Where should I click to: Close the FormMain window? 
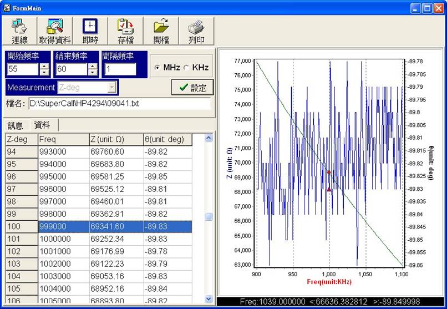[x=439, y=8]
